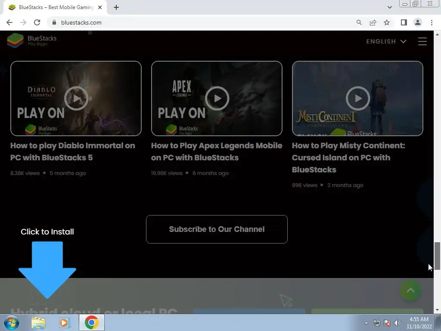441x331 pixels.
Task: Click the 19.96K views text
Action: [x=167, y=173]
